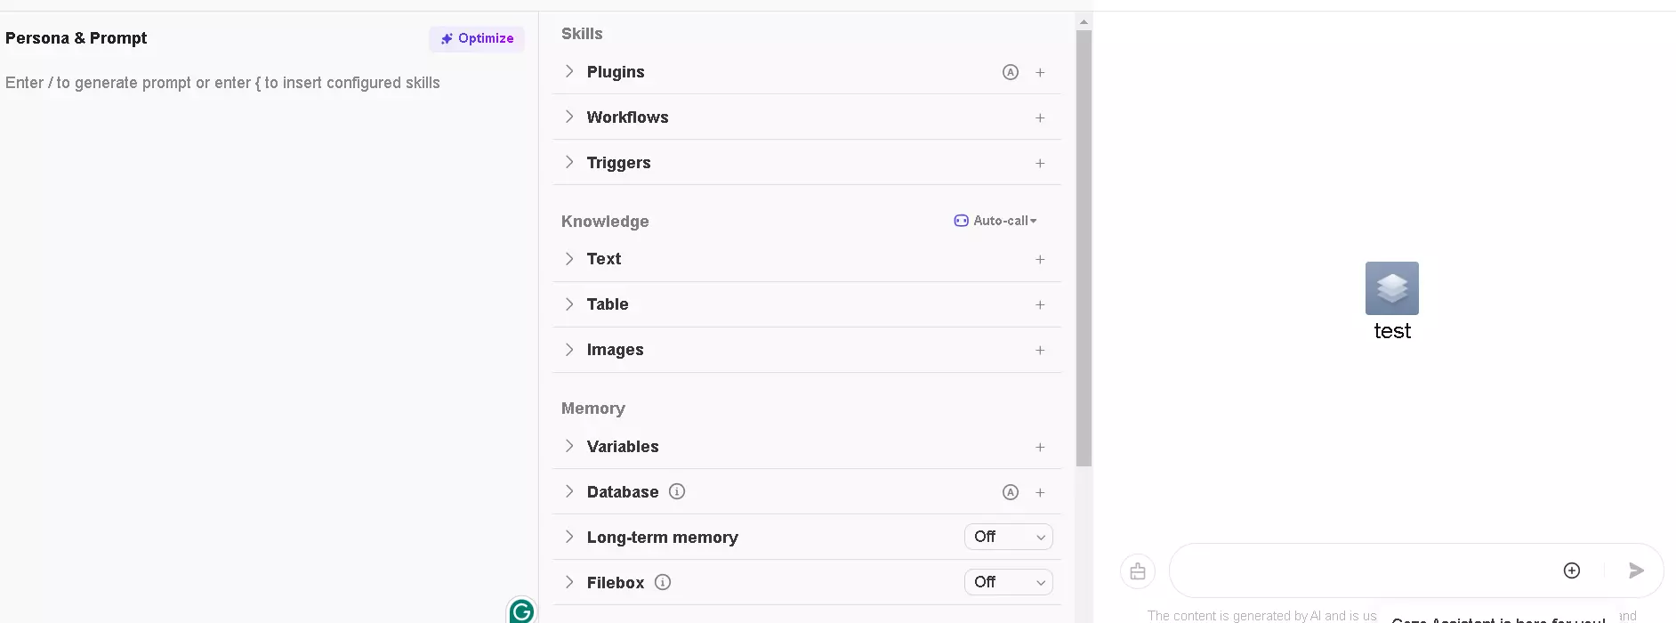Add a new plugin with plus icon
Image resolution: width=1676 pixels, height=623 pixels.
1040,73
